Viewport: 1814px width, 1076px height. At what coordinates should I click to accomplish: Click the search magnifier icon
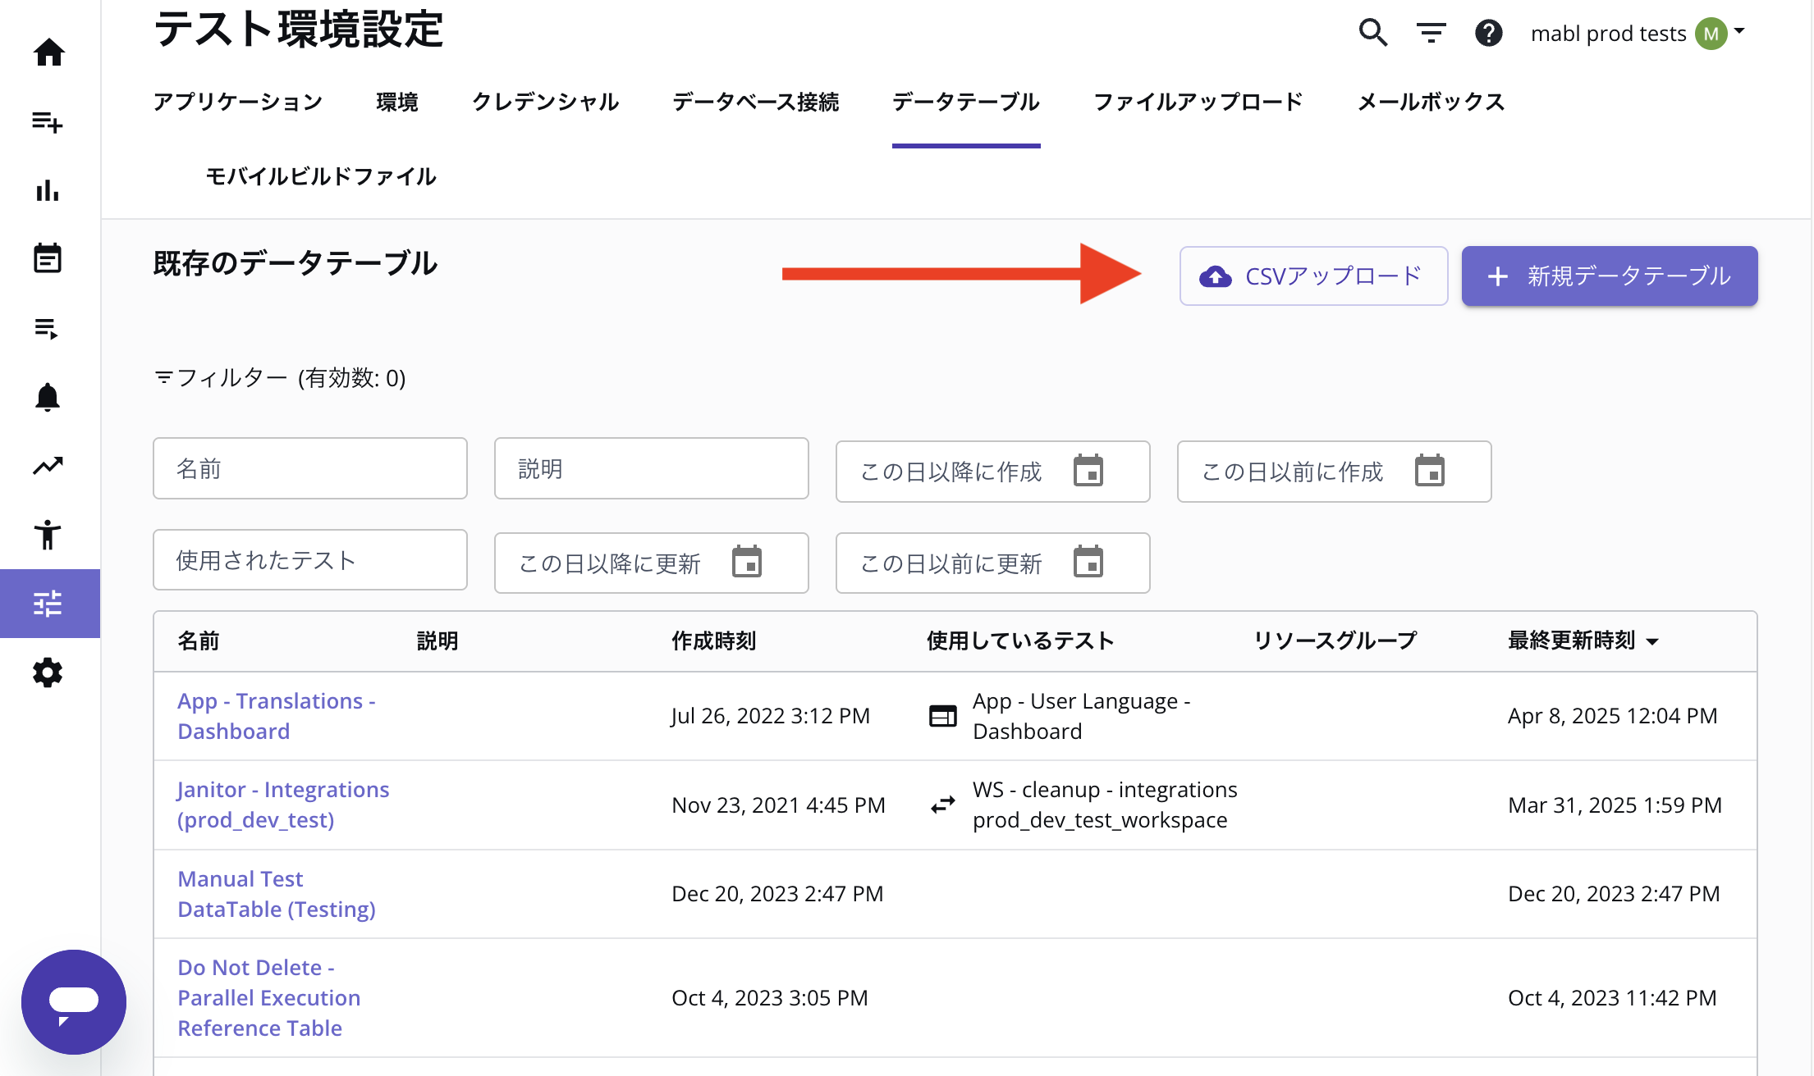coord(1372,33)
